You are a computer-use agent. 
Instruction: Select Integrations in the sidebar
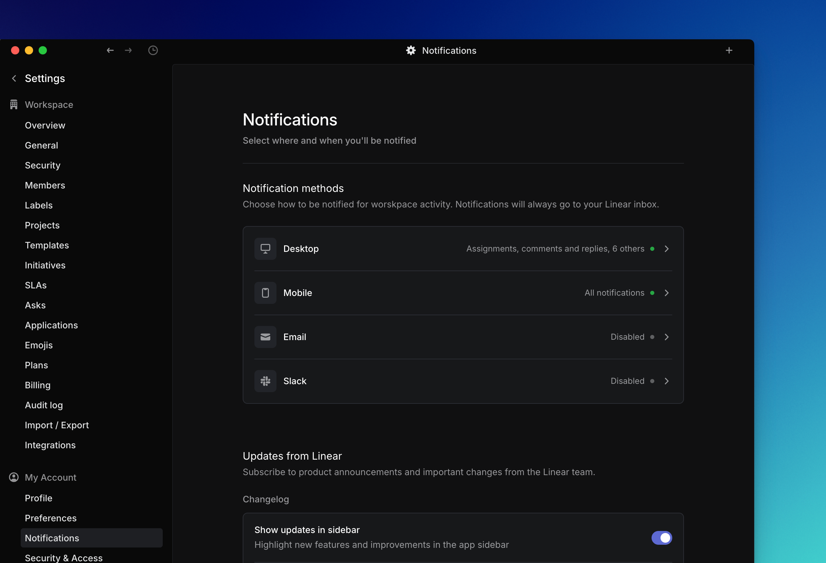click(x=50, y=445)
